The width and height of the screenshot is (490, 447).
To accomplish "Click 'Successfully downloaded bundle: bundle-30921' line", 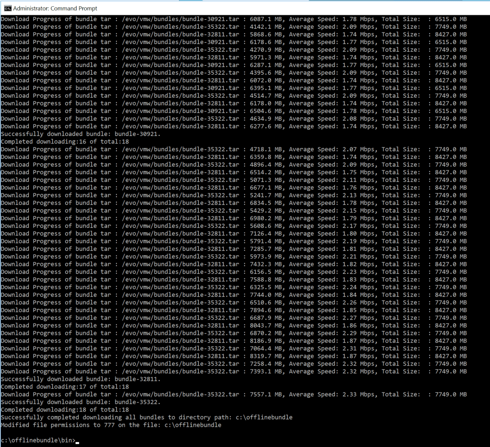I will point(80,134).
